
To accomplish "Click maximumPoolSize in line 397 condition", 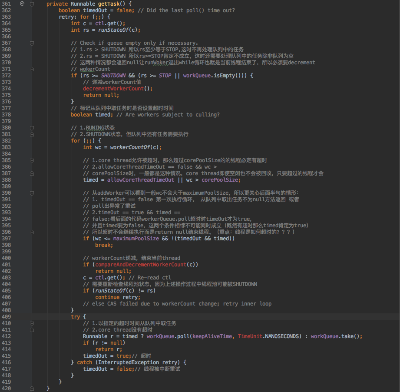I will tap(136, 239).
